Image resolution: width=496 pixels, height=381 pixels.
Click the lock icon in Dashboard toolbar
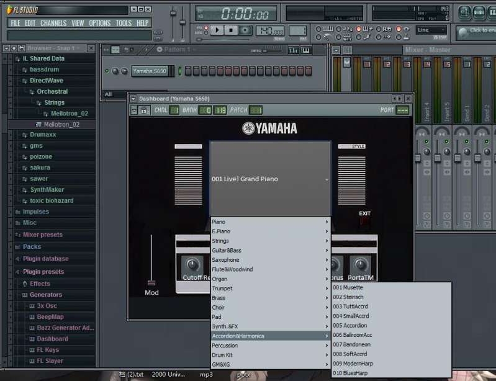143,110
